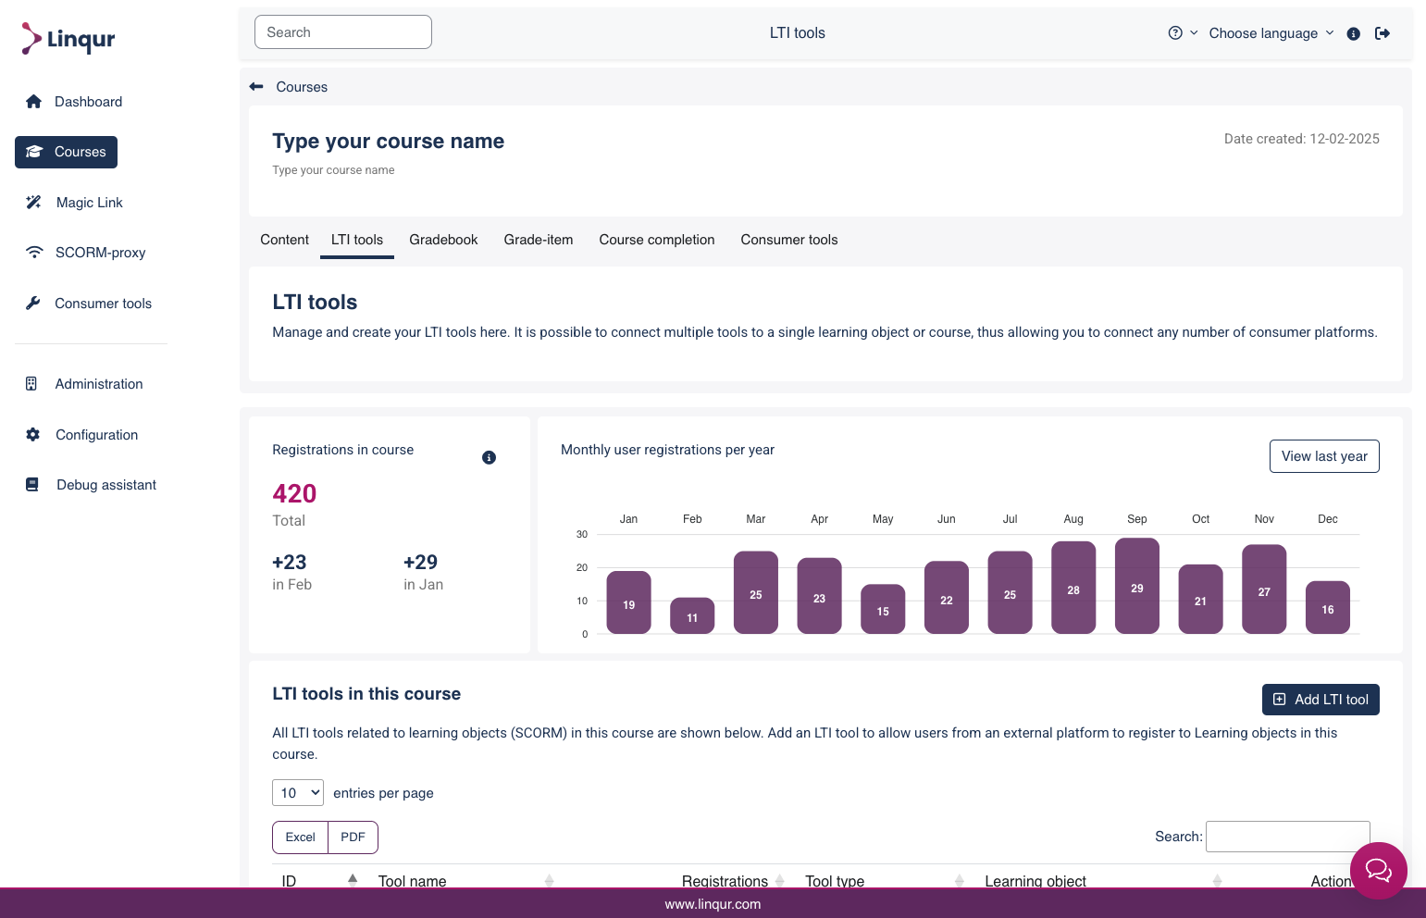
Task: Open SCORM-proxy wifi icon
Action: 34,253
